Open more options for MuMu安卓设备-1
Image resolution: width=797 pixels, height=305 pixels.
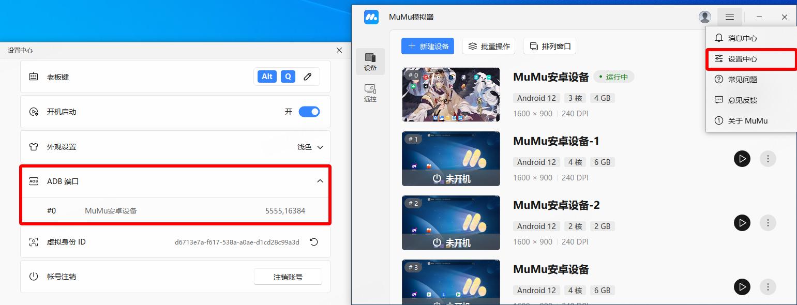(768, 159)
